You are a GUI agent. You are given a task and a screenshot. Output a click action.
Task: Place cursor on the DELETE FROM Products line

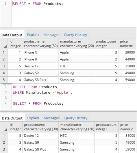[35, 87]
